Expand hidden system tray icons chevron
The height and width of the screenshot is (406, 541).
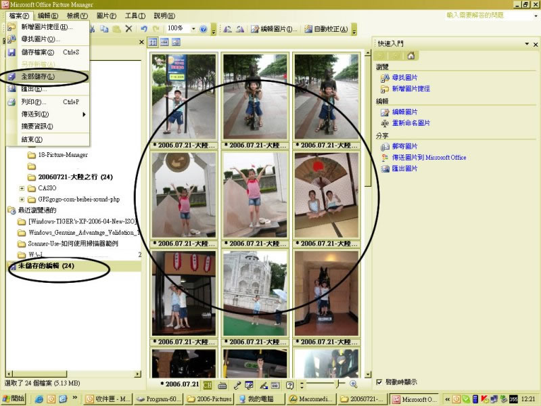tap(448, 399)
